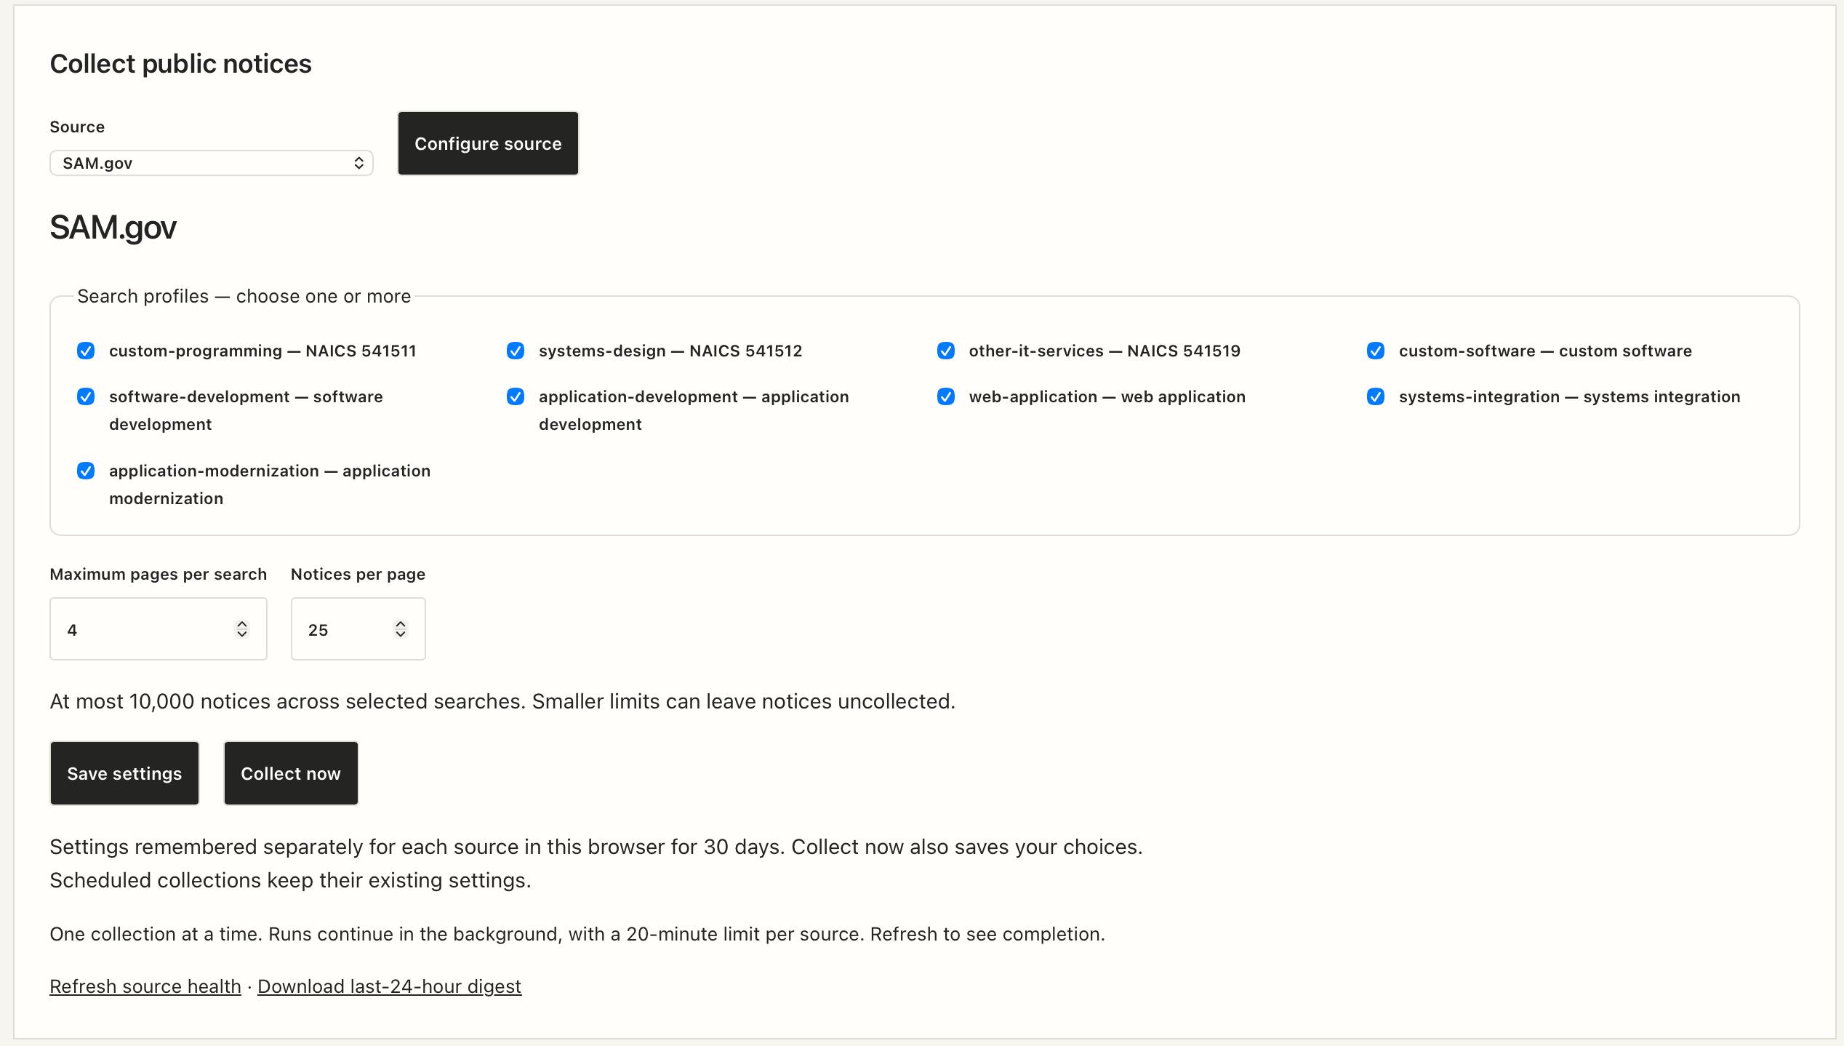Open the Refresh source health link

[x=145, y=986]
